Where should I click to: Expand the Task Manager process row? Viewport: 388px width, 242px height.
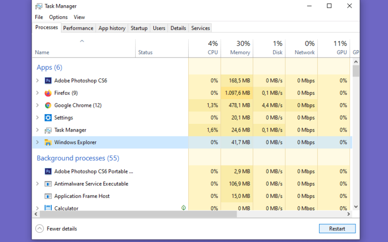(37, 130)
